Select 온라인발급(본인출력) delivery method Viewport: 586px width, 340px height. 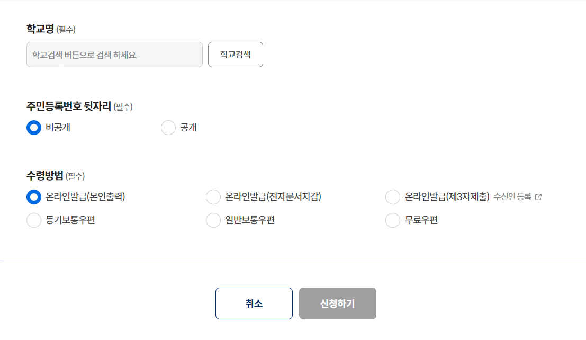pos(33,197)
